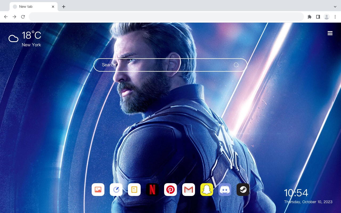Click the 10:54 clock display
This screenshot has height=213, width=341.
point(296,193)
